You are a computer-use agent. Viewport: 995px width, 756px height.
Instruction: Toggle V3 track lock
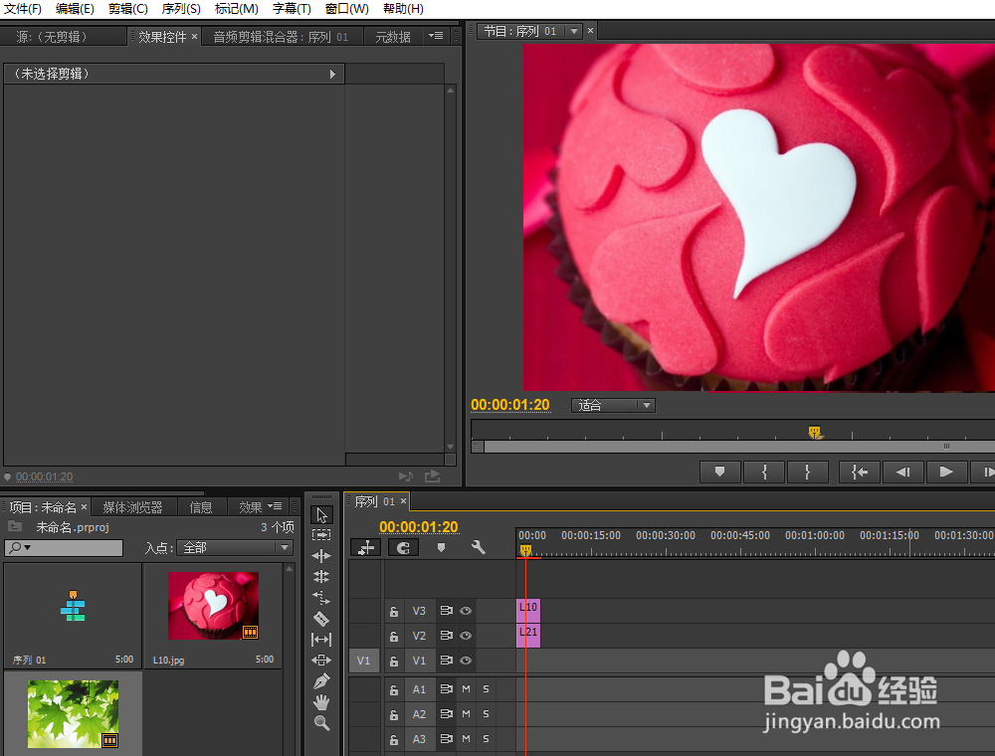pos(394,612)
